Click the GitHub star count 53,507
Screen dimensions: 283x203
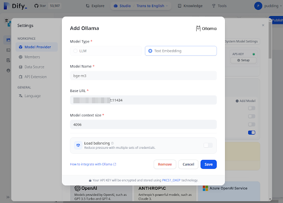(x=55, y=6)
